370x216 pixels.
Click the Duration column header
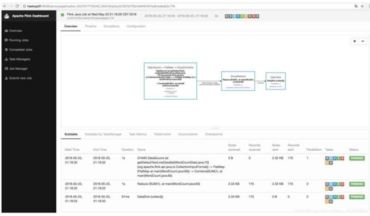(x=128, y=150)
